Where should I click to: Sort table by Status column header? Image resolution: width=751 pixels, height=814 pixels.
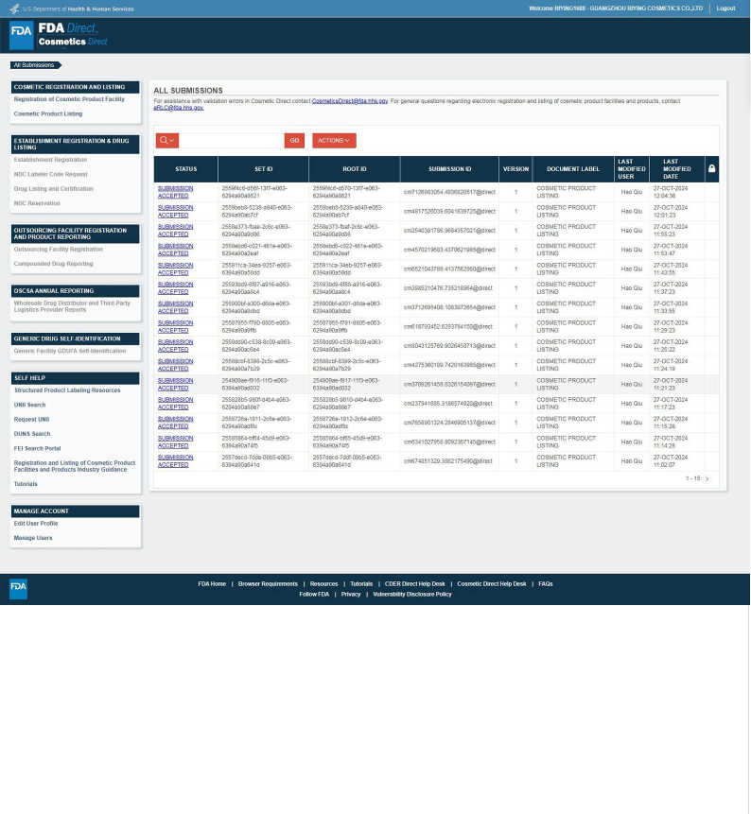[x=185, y=169]
